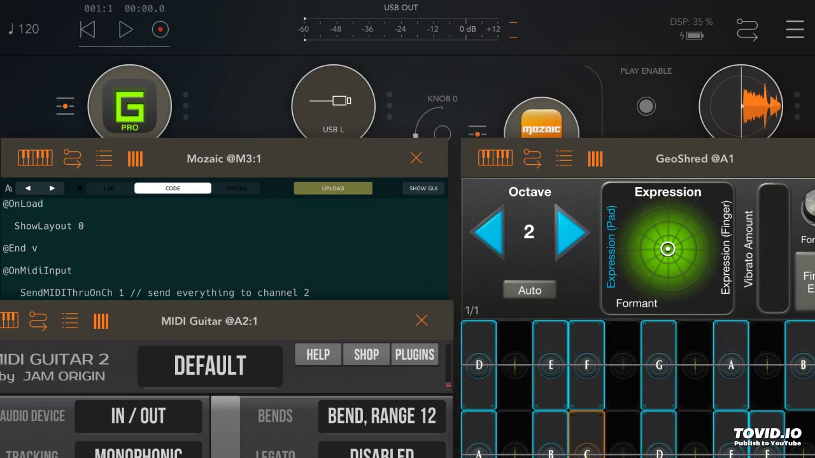
Task: Click the SendMIDIThruOnCh code line
Action: click(164, 293)
